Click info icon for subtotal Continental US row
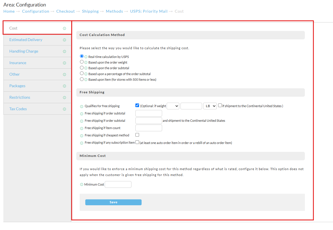This screenshot has height=230, width=333. coord(82,121)
